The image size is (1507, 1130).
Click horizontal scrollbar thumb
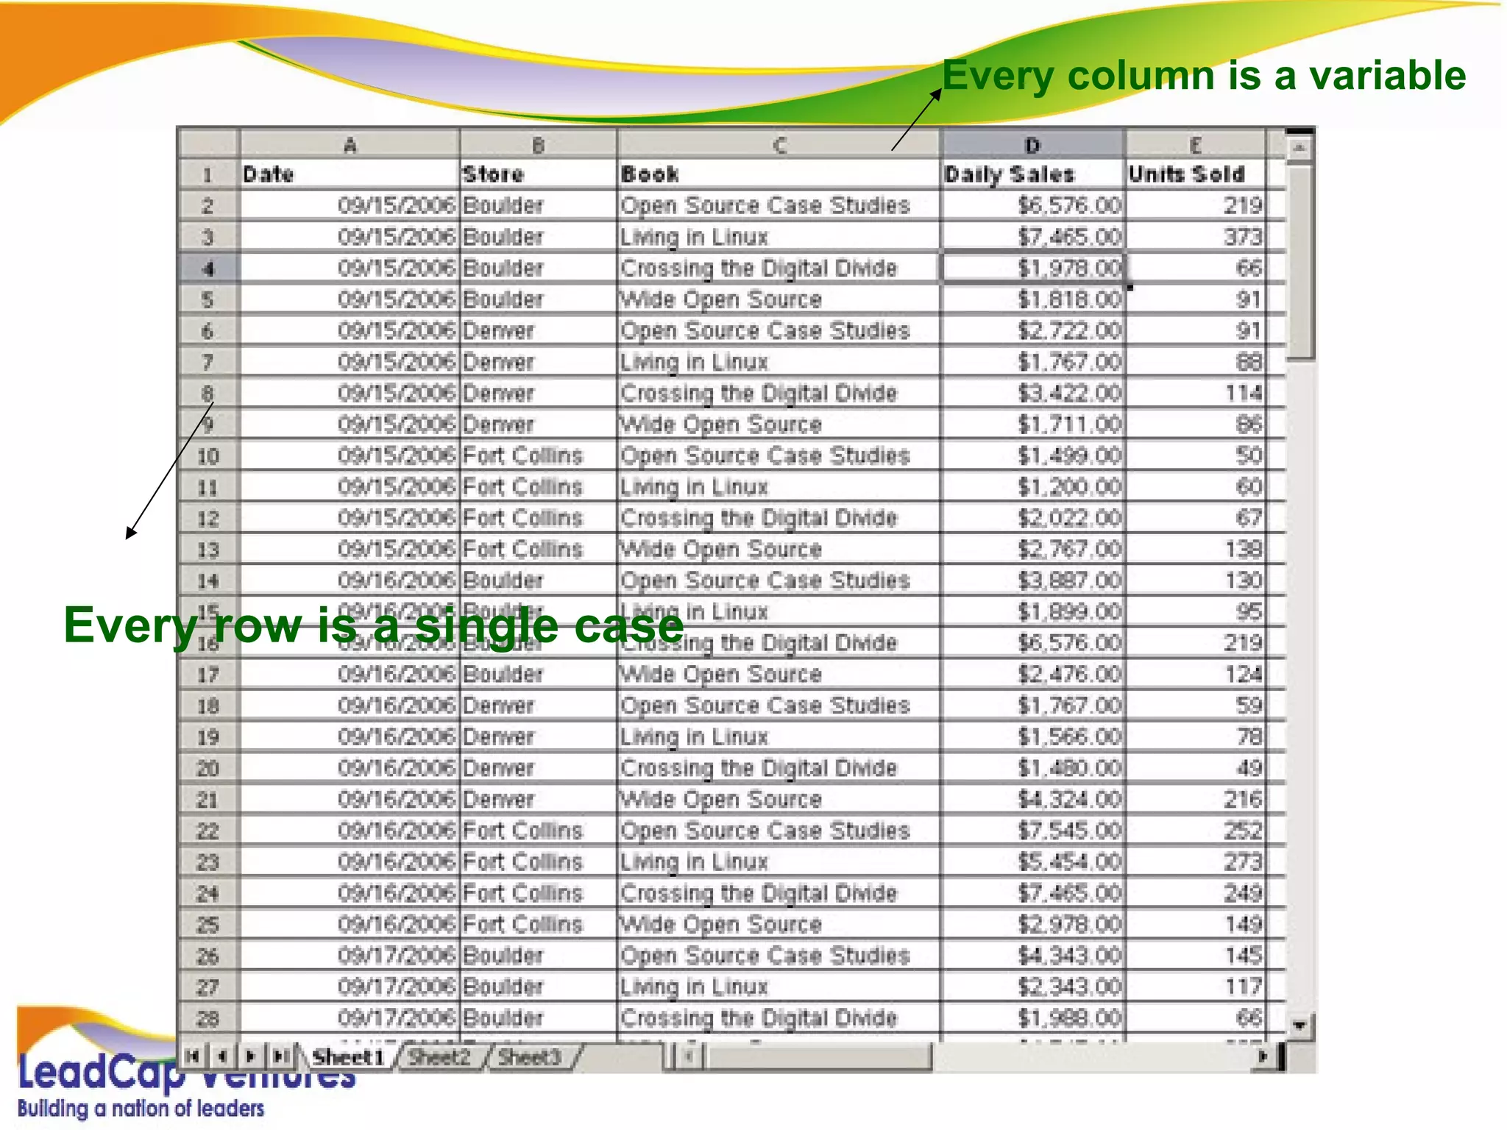(818, 1056)
